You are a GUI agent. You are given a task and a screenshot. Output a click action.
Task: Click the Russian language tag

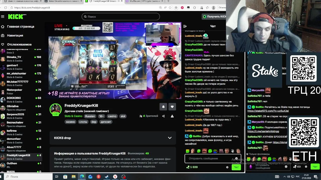(x=90, y=116)
